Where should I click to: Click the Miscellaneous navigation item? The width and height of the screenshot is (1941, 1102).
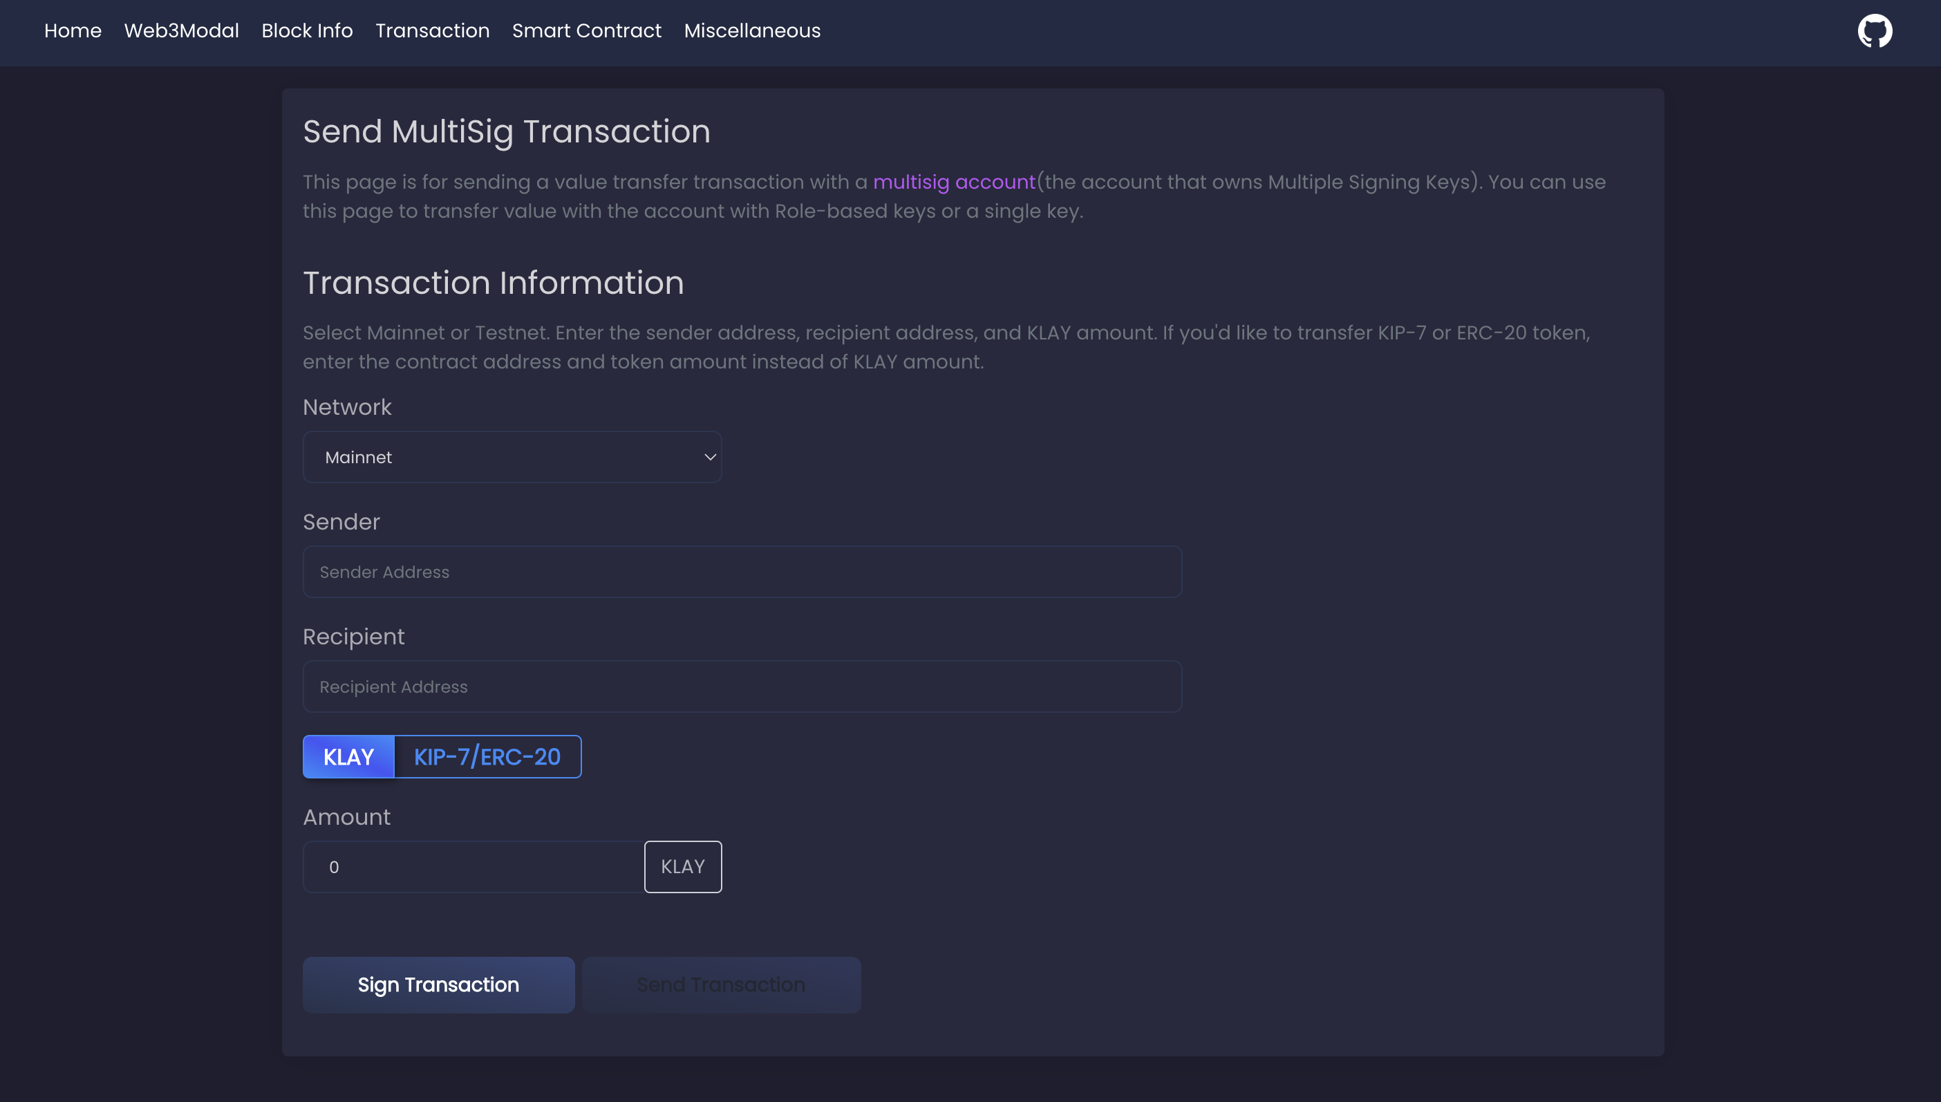[751, 30]
